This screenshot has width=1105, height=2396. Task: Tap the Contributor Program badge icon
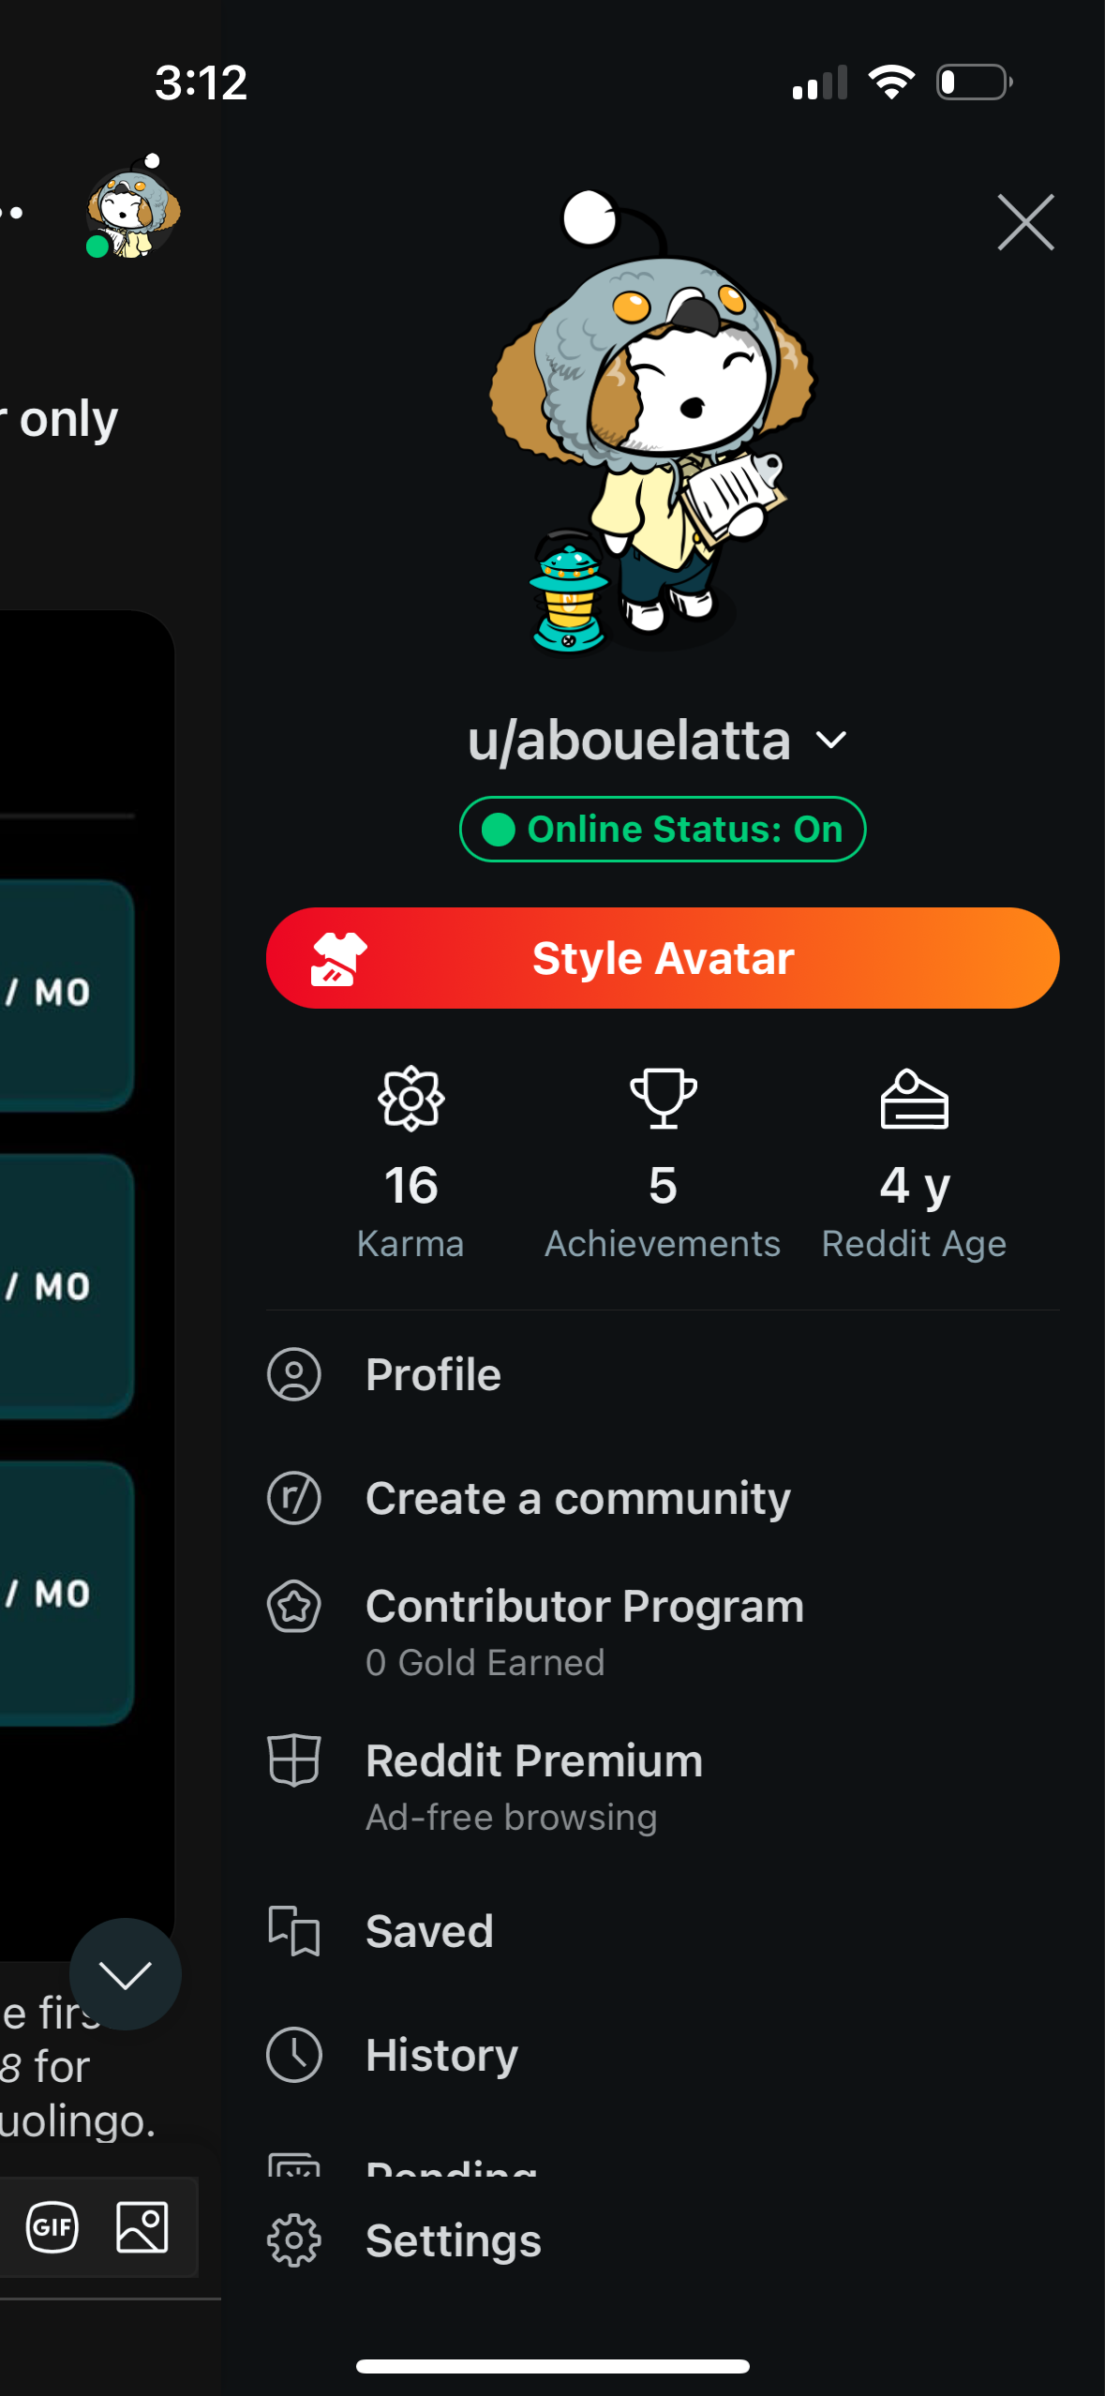[x=294, y=1607]
